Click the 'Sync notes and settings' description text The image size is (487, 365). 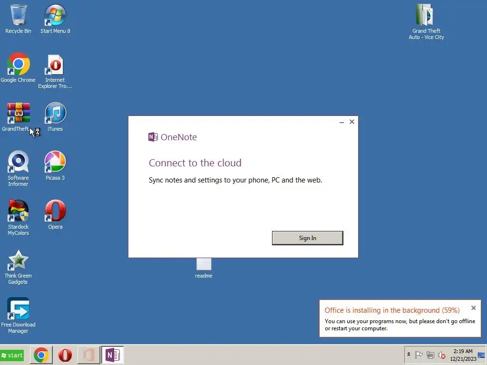(235, 180)
